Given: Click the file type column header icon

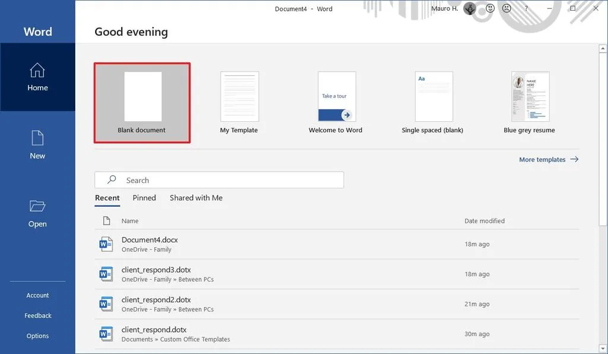Looking at the screenshot, I should coord(107,220).
